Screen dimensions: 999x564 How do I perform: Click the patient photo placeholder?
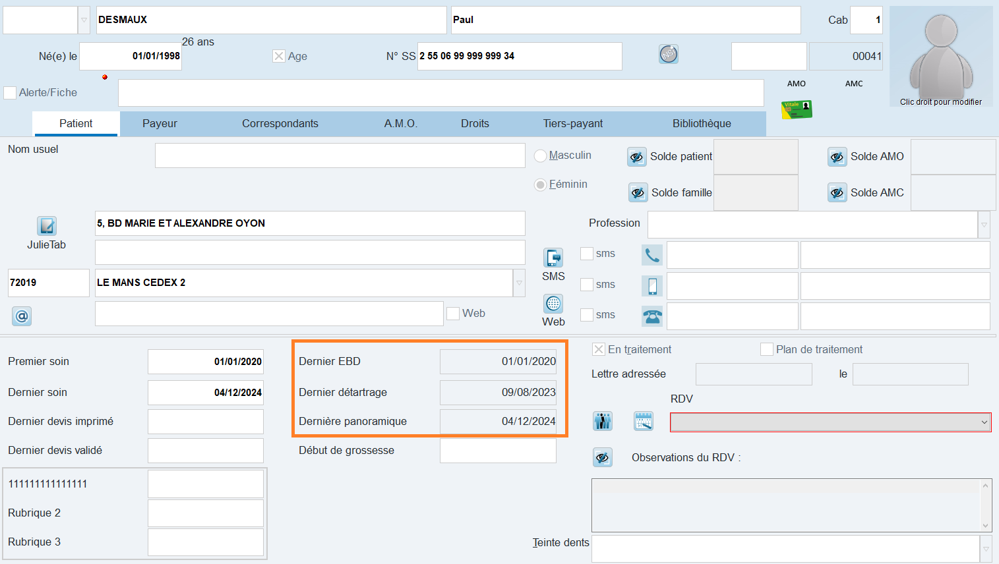pos(941,56)
